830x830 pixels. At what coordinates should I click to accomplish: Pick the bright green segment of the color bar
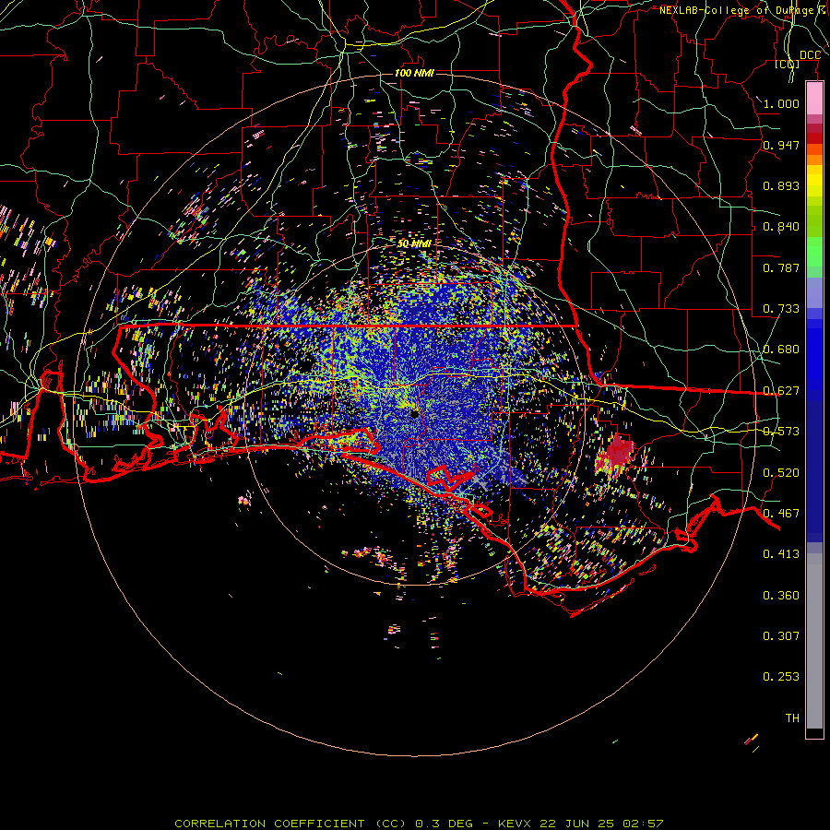click(x=814, y=252)
